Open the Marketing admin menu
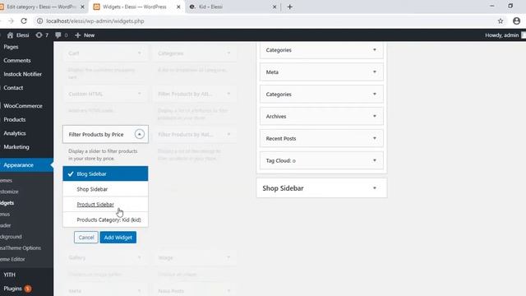The width and height of the screenshot is (526, 296). (x=16, y=147)
